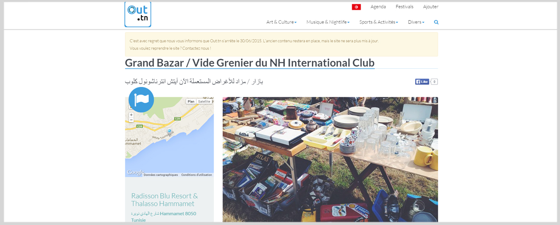
Task: Open the search magnifier icon
Action: 436,22
